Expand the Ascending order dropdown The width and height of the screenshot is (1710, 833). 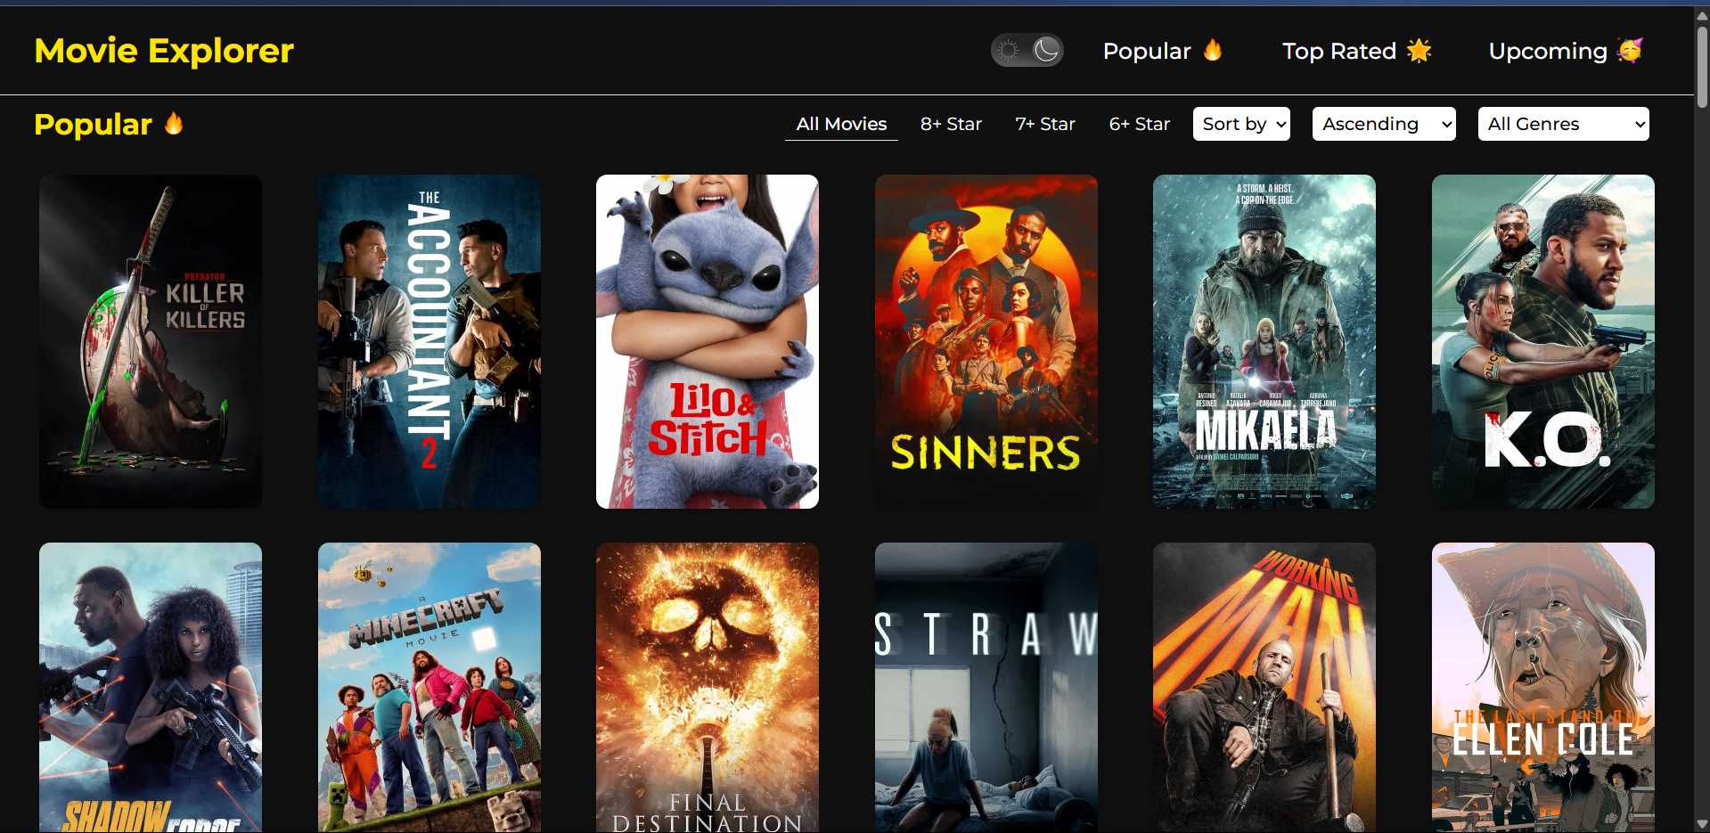click(x=1384, y=124)
